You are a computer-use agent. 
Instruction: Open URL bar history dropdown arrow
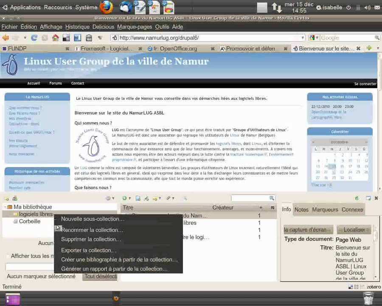point(303,38)
